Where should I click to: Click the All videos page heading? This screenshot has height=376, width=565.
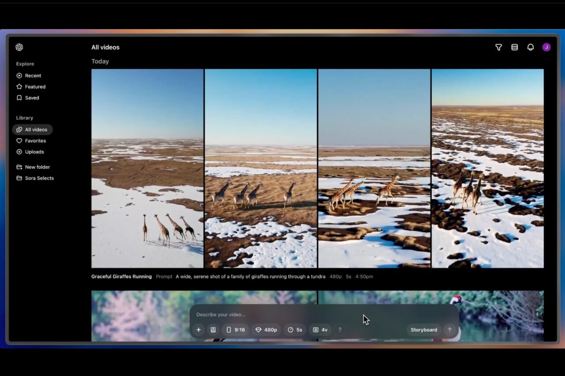pos(105,47)
